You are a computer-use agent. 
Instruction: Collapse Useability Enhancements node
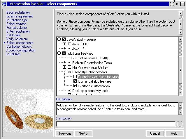64,72
